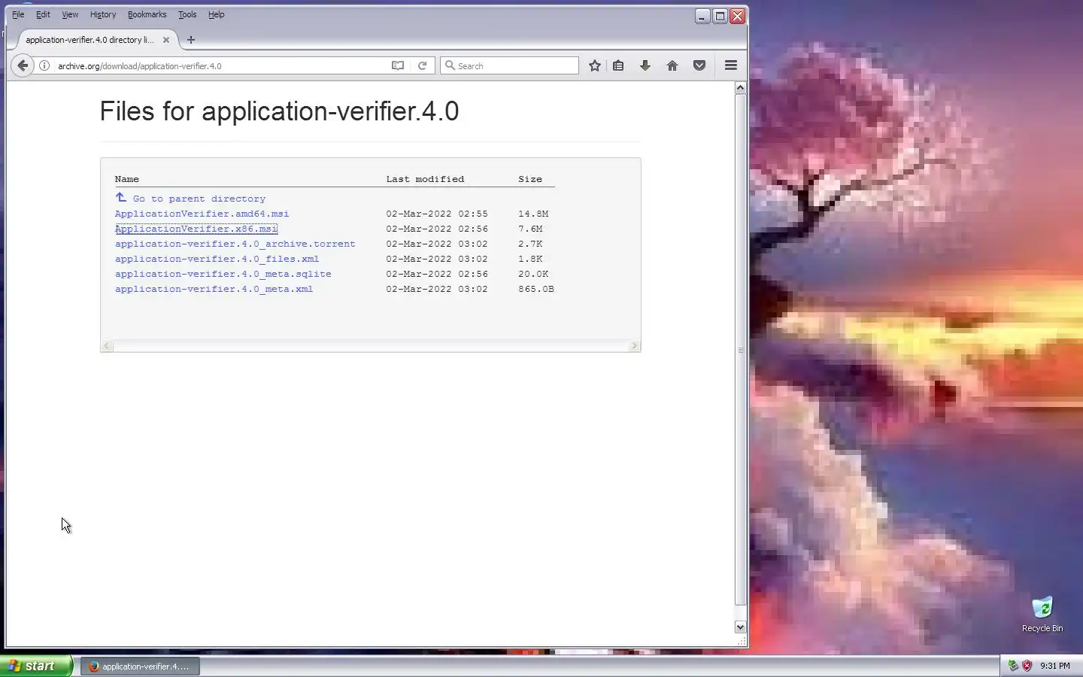
Task: Click the Files for application-verifier.4.0 heading
Action: [x=279, y=111]
